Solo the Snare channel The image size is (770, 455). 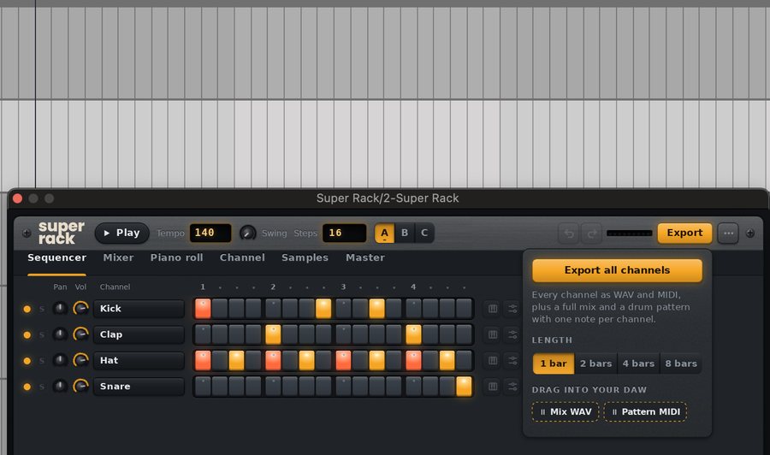(x=42, y=387)
